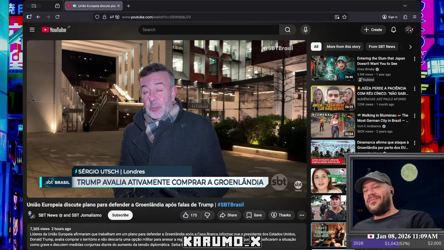View site security lock information
This screenshot has width=444, height=250.
pyautogui.click(x=104, y=17)
